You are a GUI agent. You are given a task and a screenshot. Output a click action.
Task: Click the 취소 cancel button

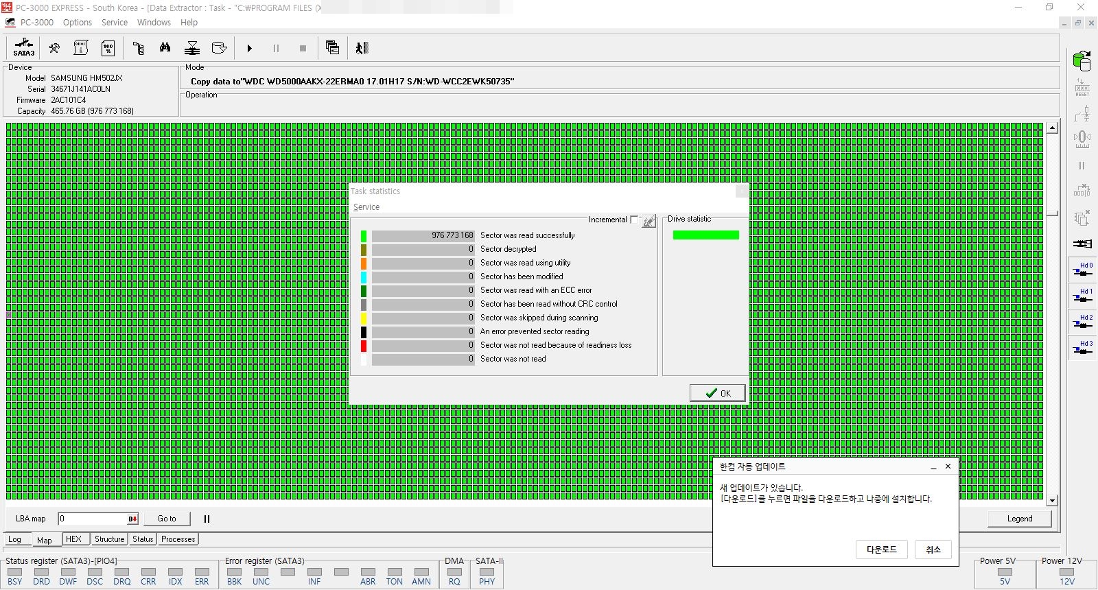pyautogui.click(x=933, y=550)
